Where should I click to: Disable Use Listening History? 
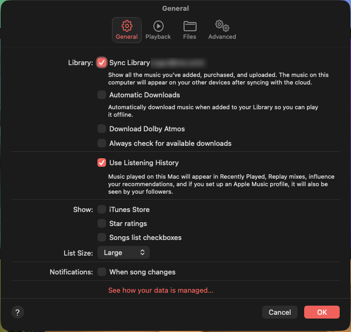click(102, 163)
